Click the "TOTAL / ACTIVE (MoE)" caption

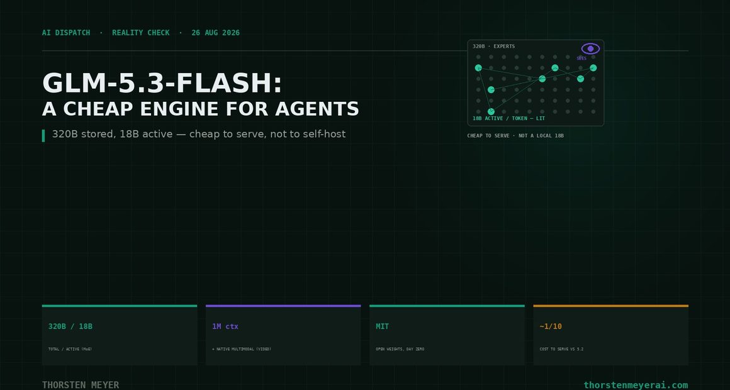70,349
